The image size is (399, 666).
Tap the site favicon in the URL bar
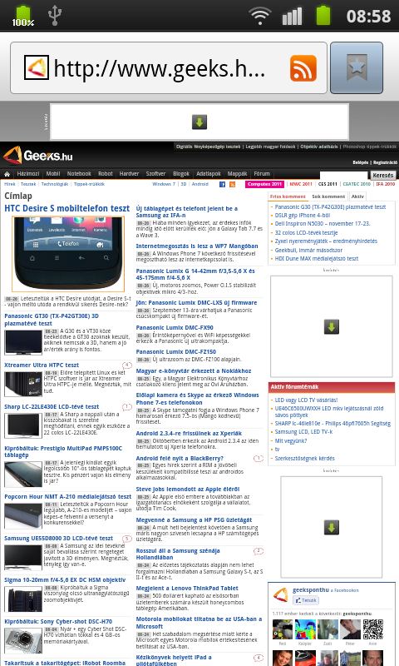[36, 67]
